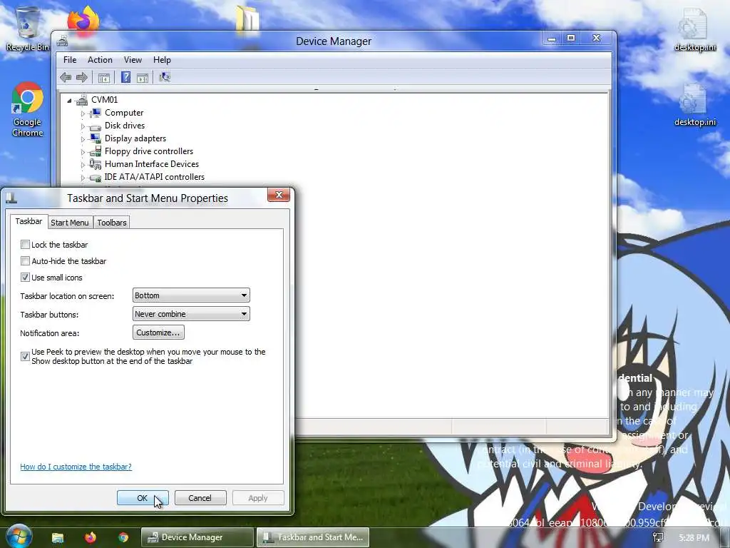
Task: Click the Forward arrow in Device Manager toolbar
Action: (81, 77)
